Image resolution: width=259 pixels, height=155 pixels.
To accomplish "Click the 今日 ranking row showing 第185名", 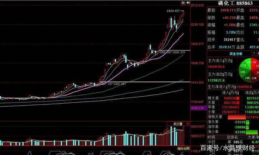I will point(233,142).
